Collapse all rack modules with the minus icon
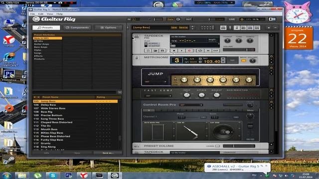Screen dimensions: 319x179 pyautogui.click(x=276, y=28)
